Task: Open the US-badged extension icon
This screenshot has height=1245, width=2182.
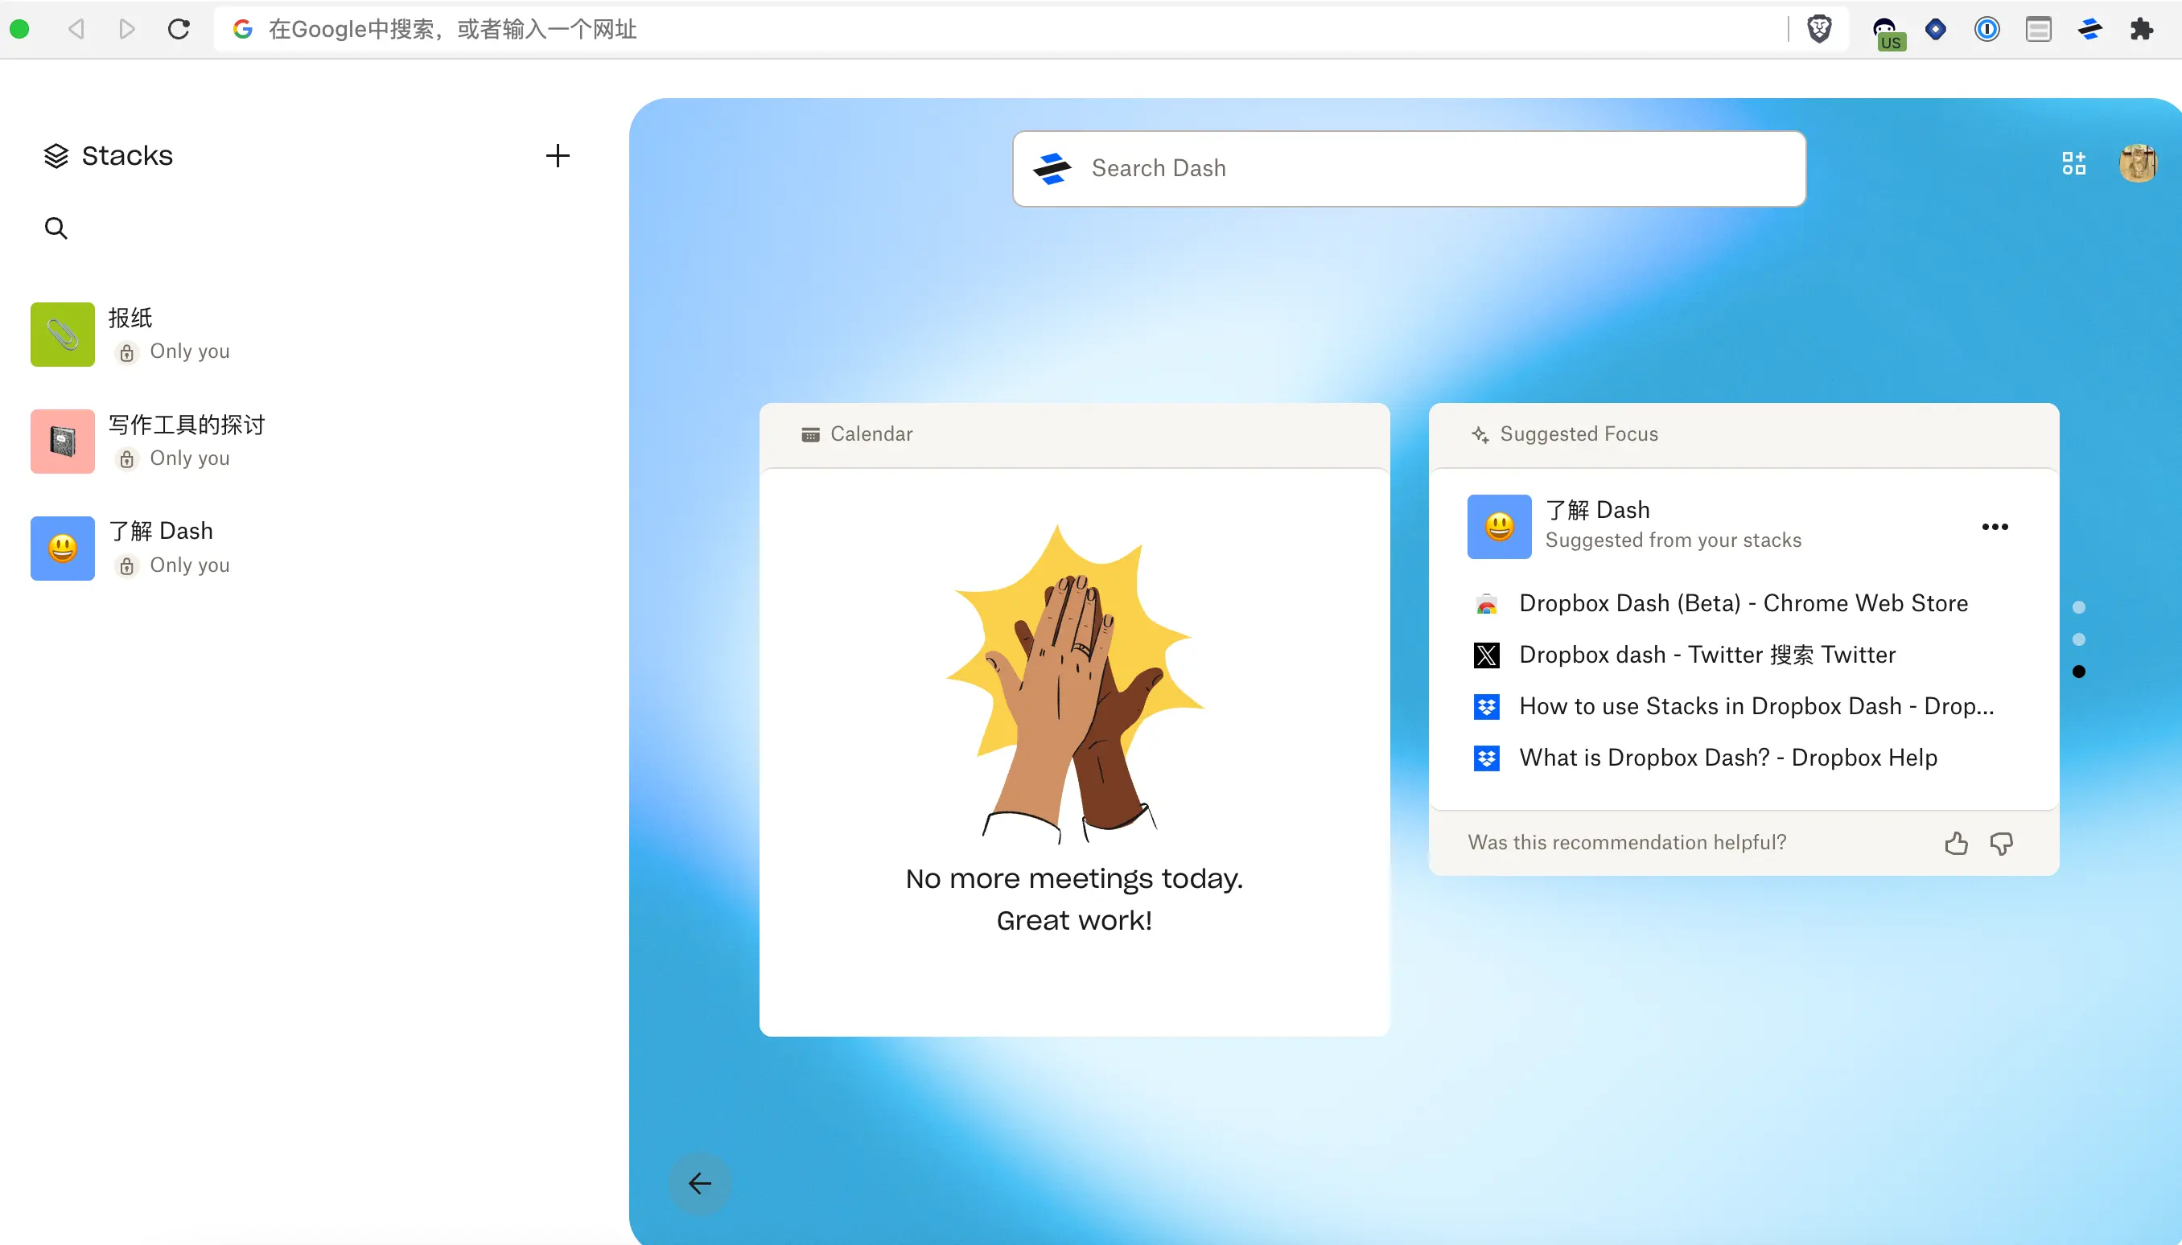Action: pos(1888,32)
